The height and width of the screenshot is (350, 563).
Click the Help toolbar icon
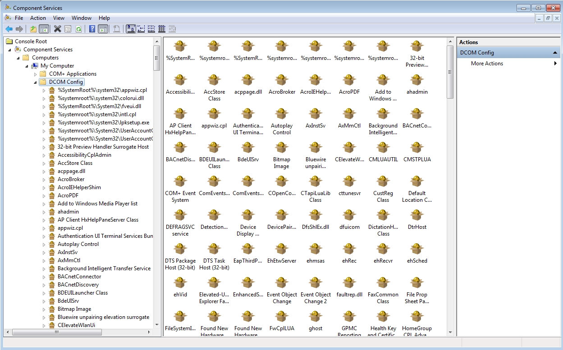(x=91, y=28)
